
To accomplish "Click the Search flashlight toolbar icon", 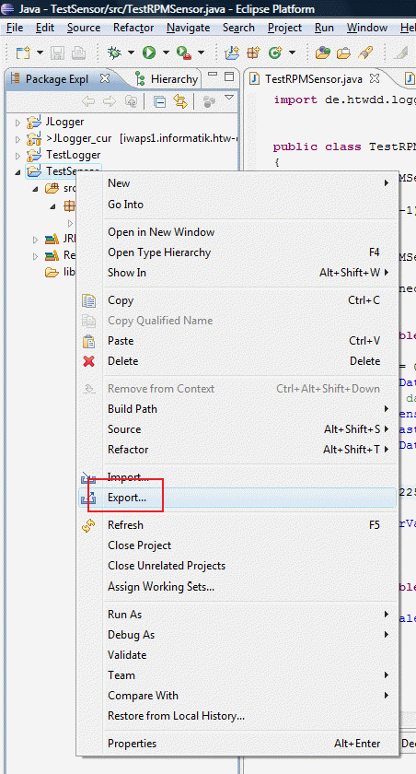I will pyautogui.click(x=365, y=52).
